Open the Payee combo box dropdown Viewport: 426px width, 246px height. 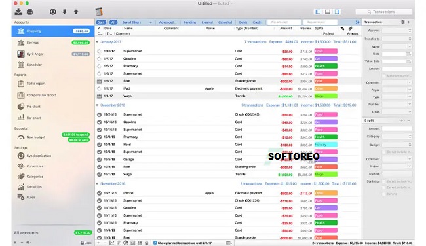(410, 90)
